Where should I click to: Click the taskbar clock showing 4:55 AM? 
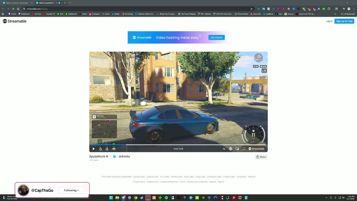351,198
